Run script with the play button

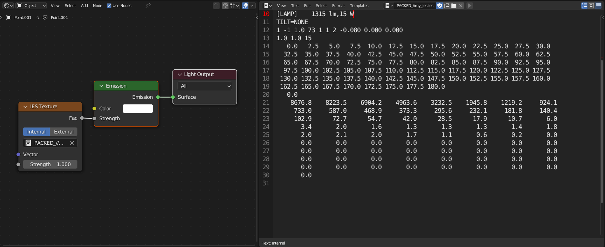click(470, 6)
